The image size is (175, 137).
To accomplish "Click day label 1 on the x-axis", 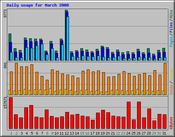I will (x=11, y=133).
